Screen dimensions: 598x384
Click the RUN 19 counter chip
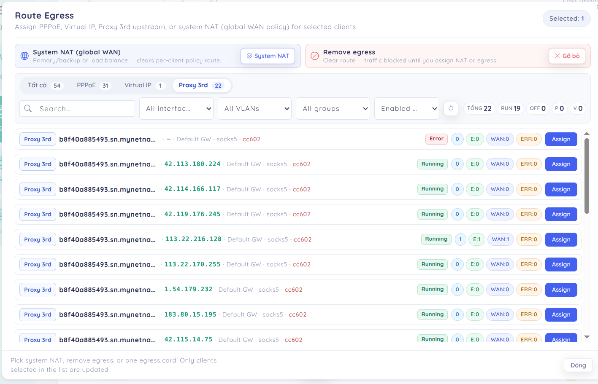pos(511,108)
